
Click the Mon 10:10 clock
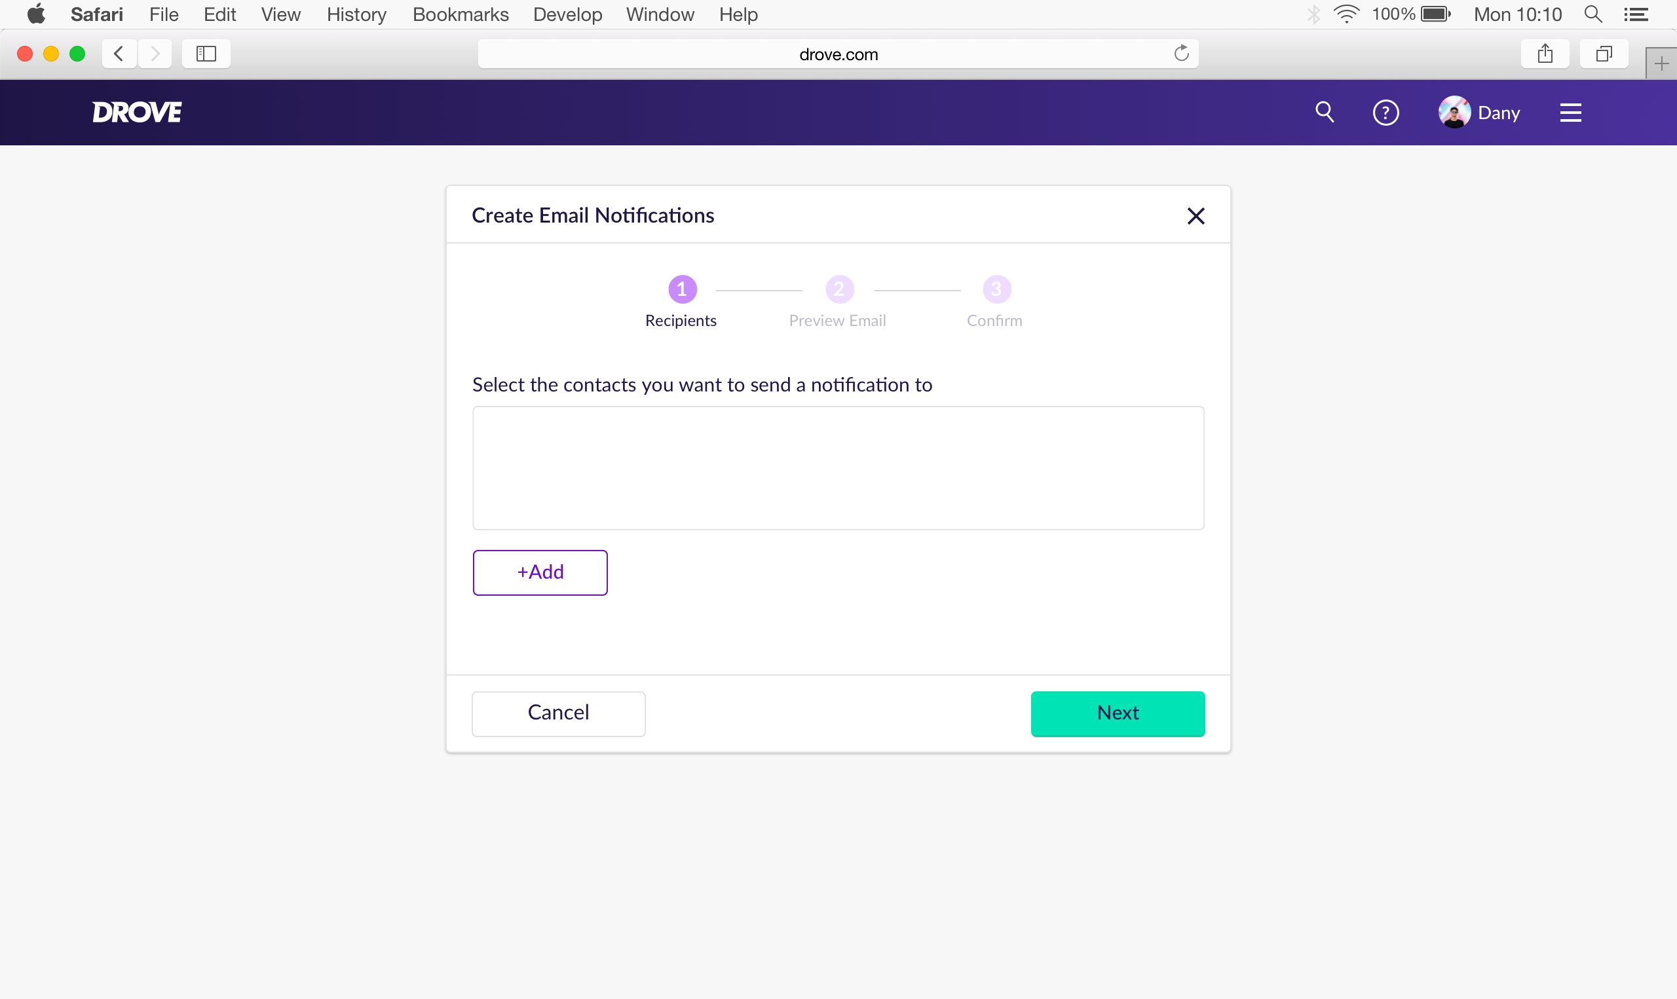pos(1517,14)
